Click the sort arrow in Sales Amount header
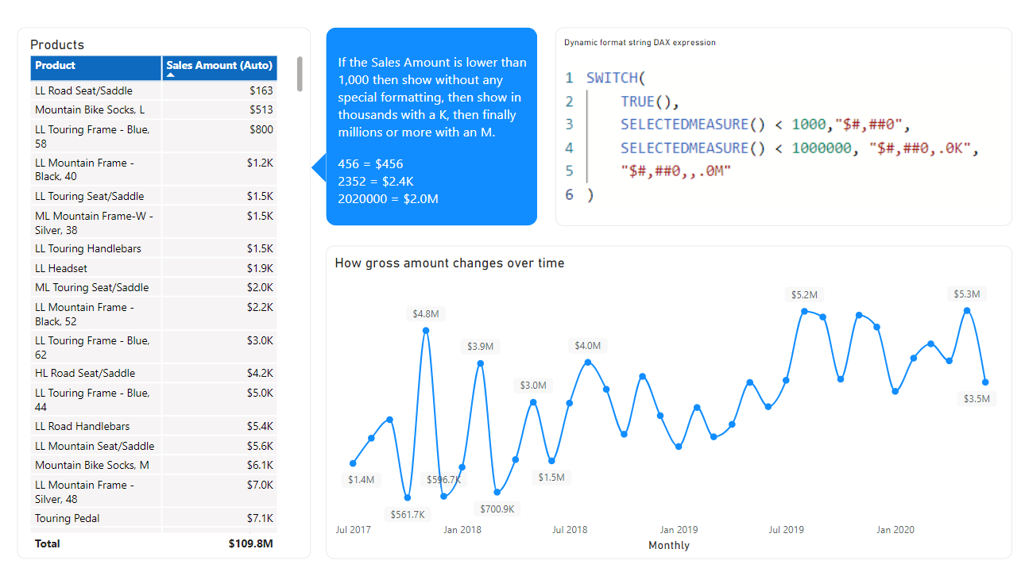Screen dimensions: 1025x572 pos(170,75)
